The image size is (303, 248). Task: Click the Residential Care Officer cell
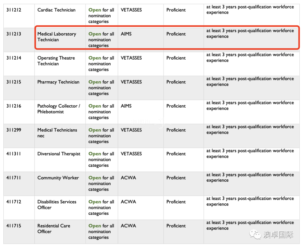tap(54, 229)
